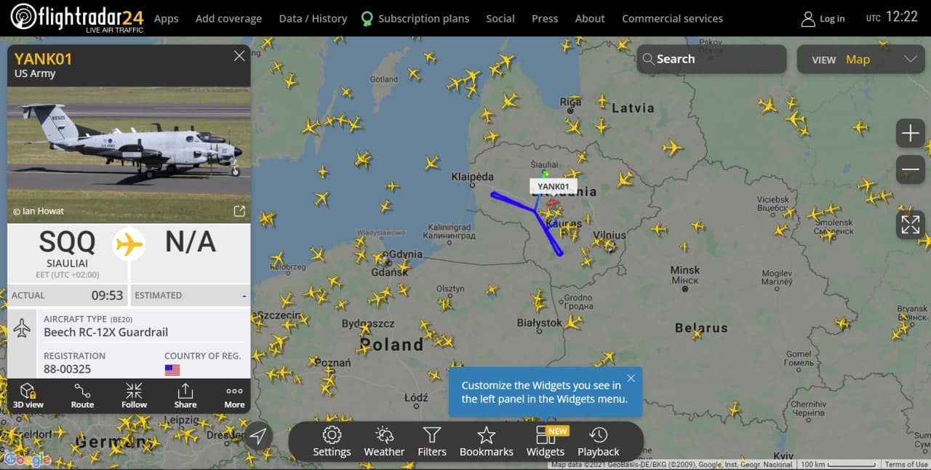Open the Weather layer options
931x470 pixels.
[x=384, y=442]
